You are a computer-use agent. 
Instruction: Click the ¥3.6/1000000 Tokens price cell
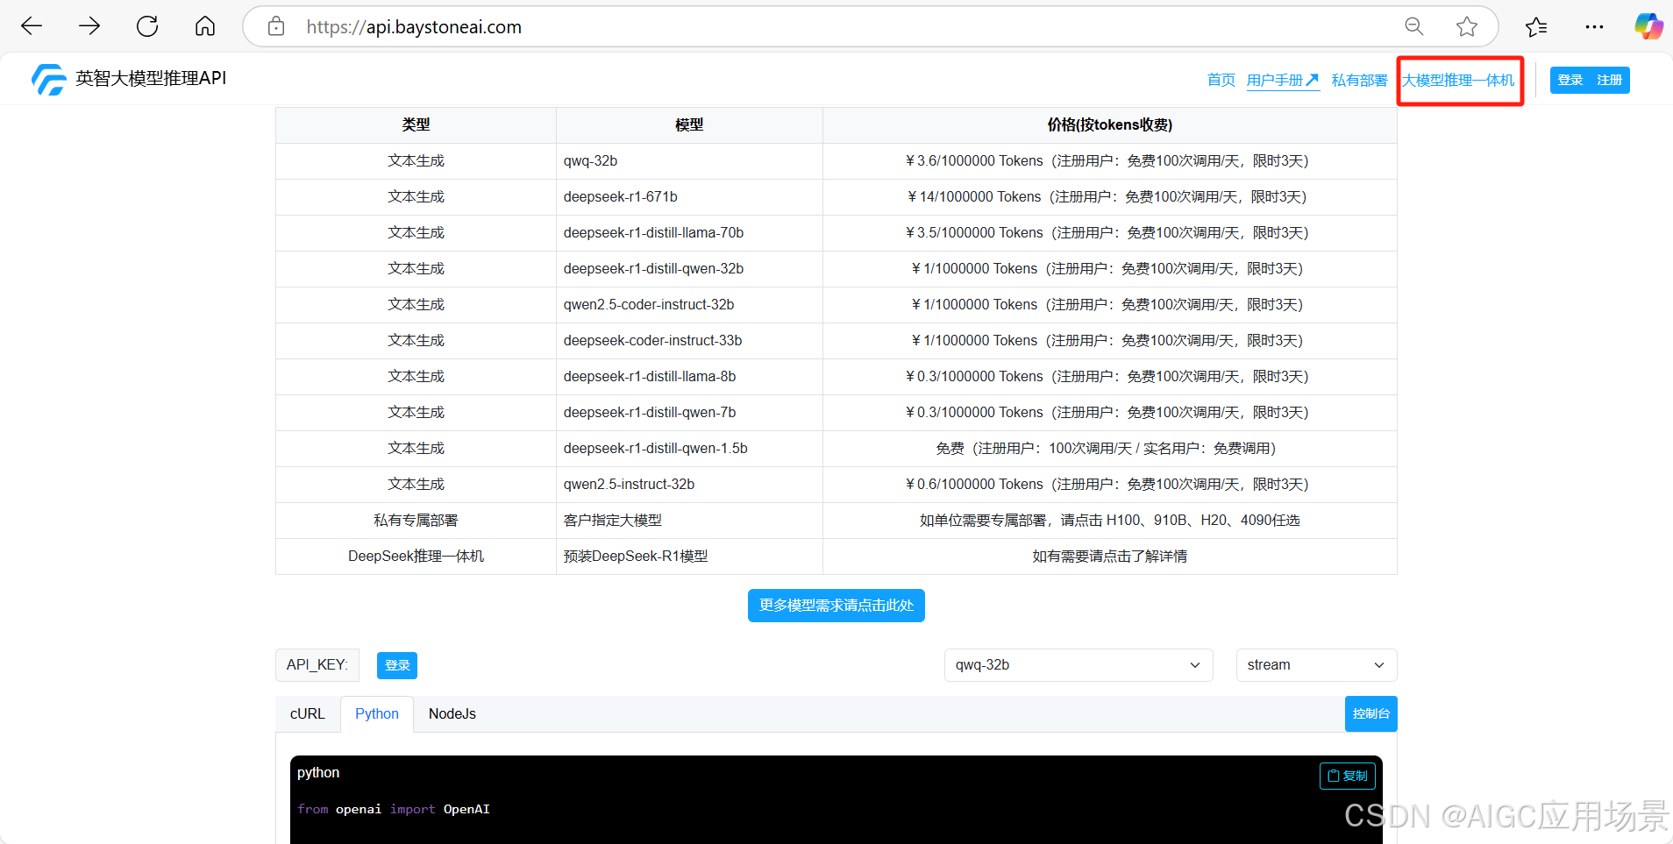1110,161
